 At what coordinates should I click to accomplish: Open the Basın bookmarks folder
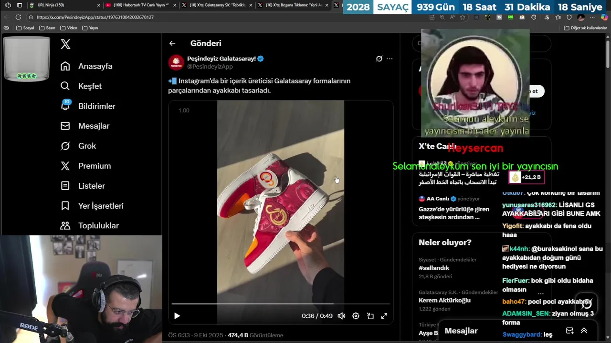47,28
